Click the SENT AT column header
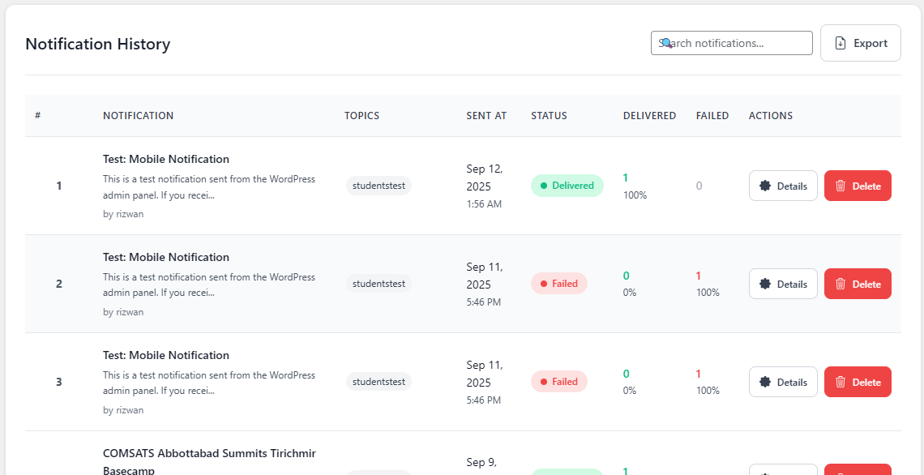 click(x=486, y=116)
